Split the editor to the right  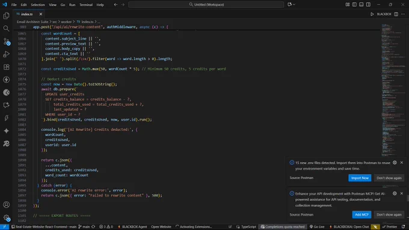[x=396, y=14]
